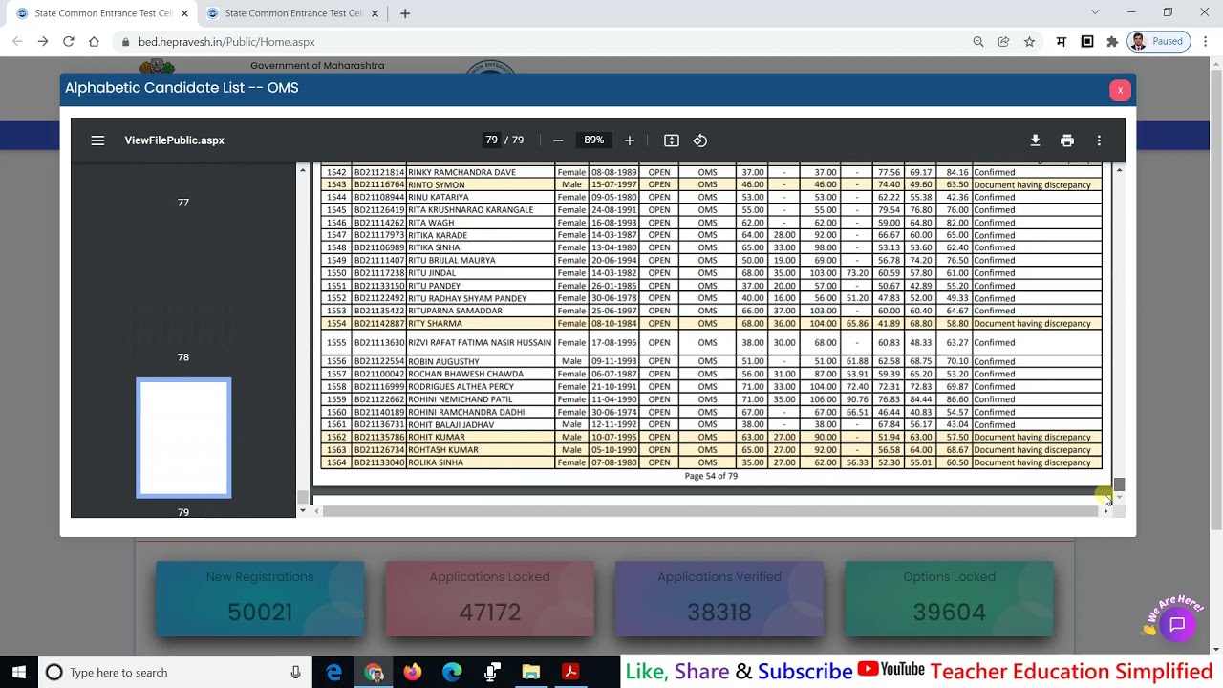The image size is (1223, 688).
Task: Open the Chrome extensions puzzle icon
Action: click(1112, 42)
